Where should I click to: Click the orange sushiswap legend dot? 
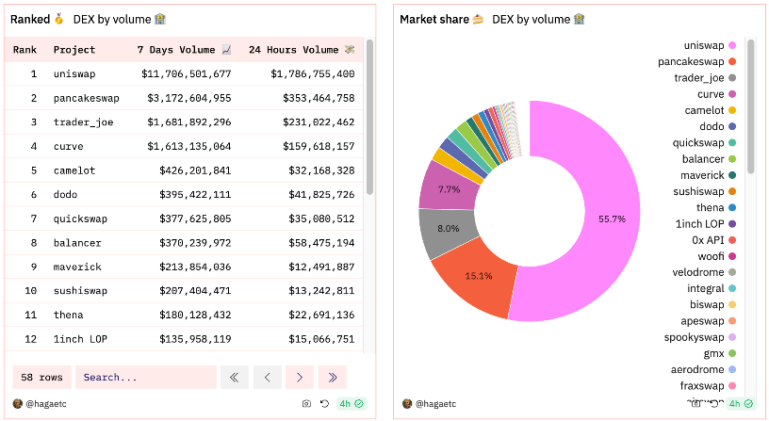click(732, 191)
